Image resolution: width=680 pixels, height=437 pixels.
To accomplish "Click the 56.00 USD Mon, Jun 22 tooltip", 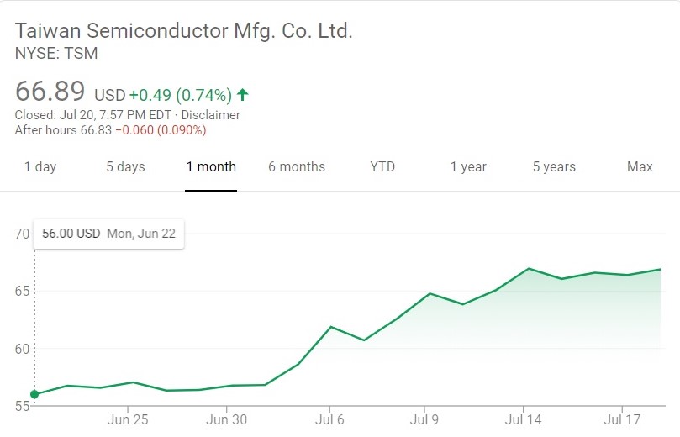I will pos(108,234).
